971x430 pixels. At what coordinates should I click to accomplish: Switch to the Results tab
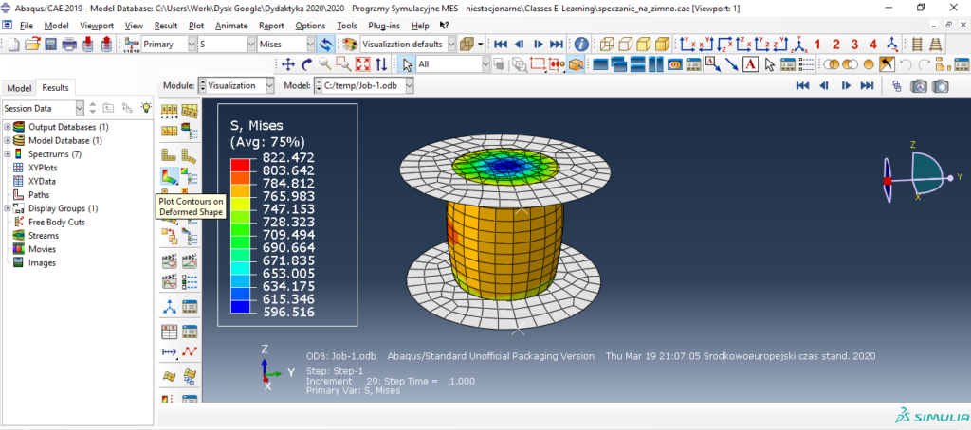point(55,88)
